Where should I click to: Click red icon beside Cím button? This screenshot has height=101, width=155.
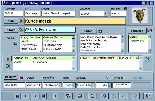21,22
